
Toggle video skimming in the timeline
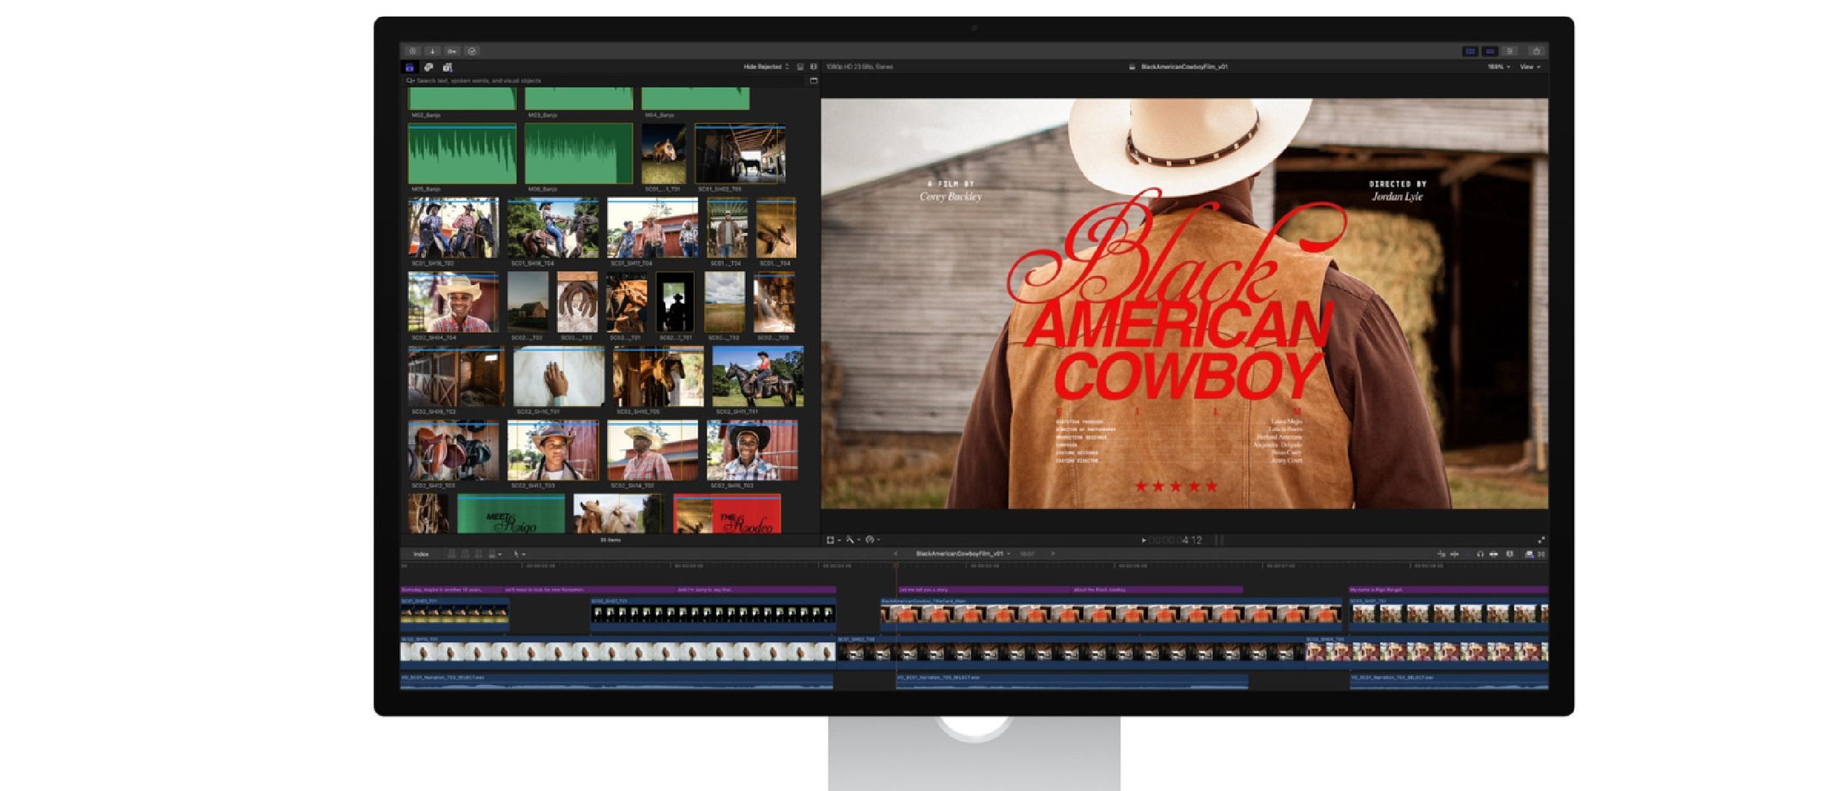[1441, 554]
